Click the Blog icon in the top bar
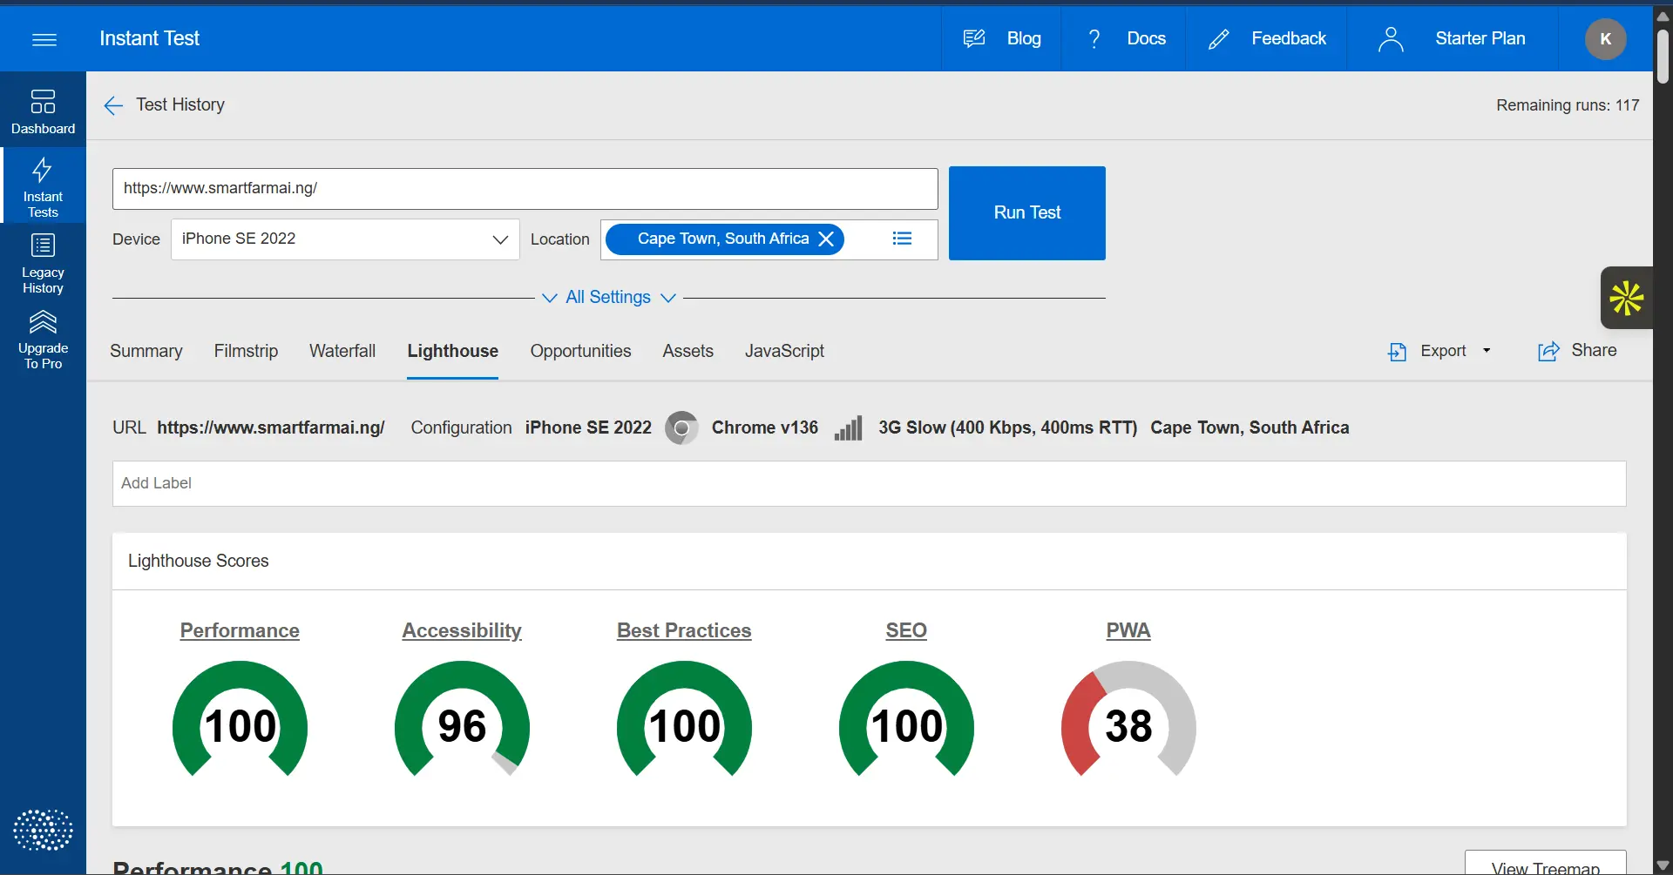This screenshot has width=1673, height=875. [974, 37]
